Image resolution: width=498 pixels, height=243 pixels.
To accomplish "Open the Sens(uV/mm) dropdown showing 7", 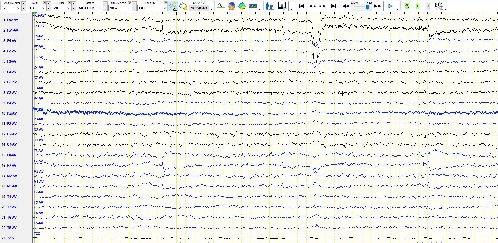I will [11, 8].
